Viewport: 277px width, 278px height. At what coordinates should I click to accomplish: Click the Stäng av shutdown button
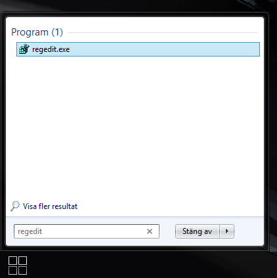tap(197, 231)
